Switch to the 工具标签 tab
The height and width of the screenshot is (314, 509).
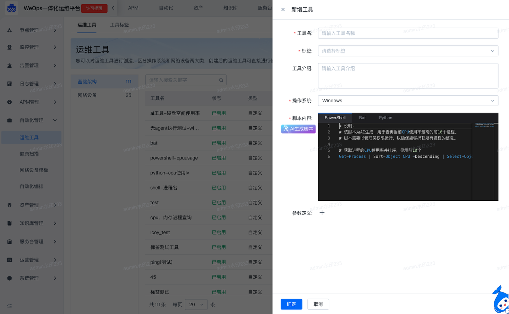pos(119,25)
